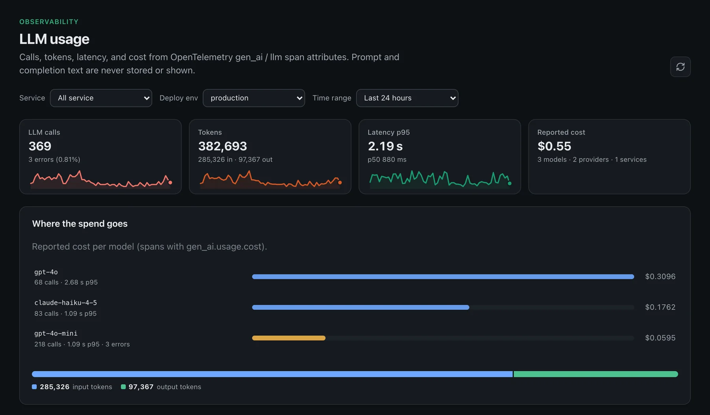Click the $0.3096 cost value
This screenshot has width=710, height=415.
(x=660, y=277)
